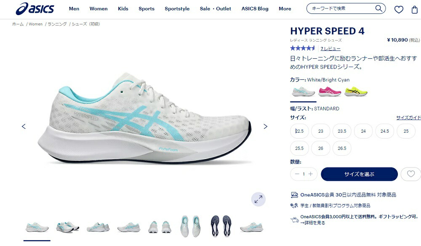
Task: Select size 22.5
Action: [299, 131]
